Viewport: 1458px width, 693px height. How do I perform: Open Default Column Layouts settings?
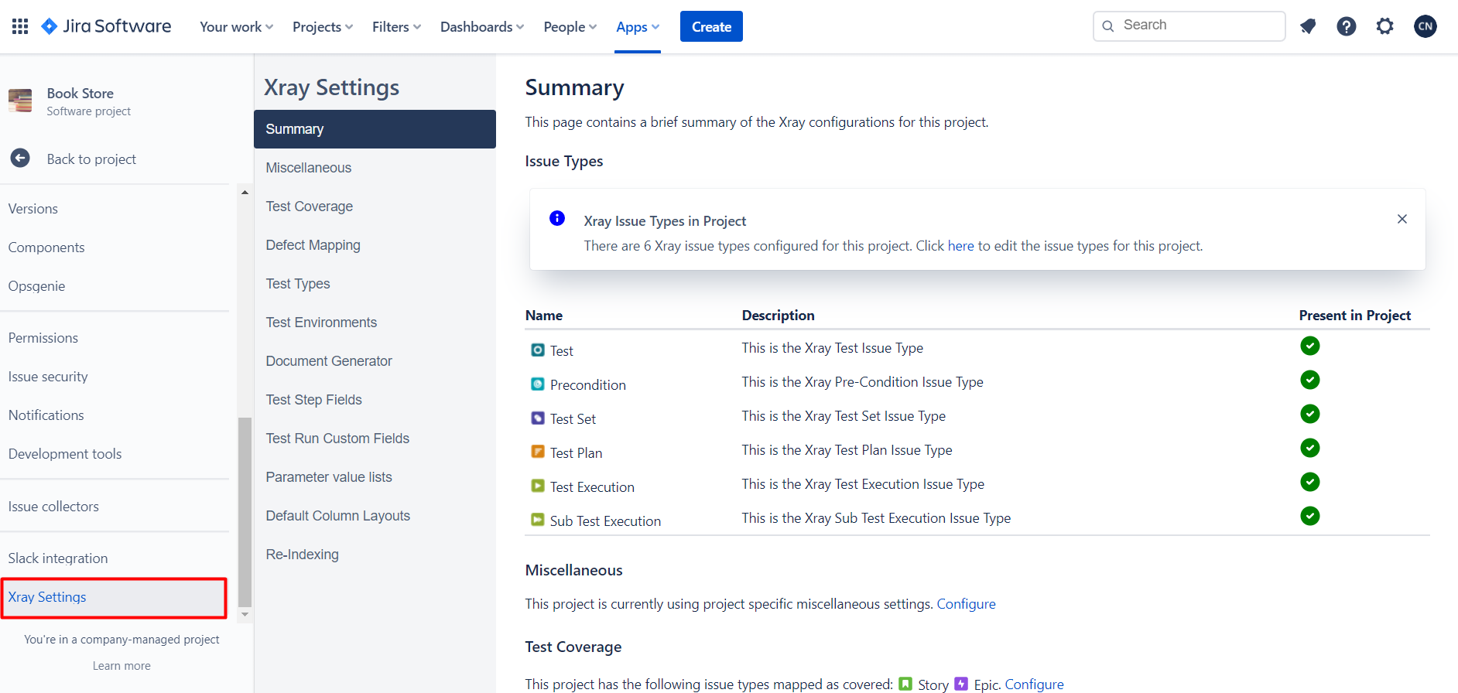tap(375, 516)
